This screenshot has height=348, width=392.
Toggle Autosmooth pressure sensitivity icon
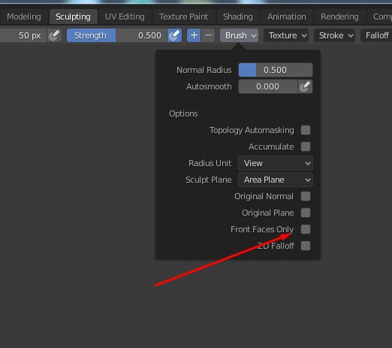tap(305, 86)
